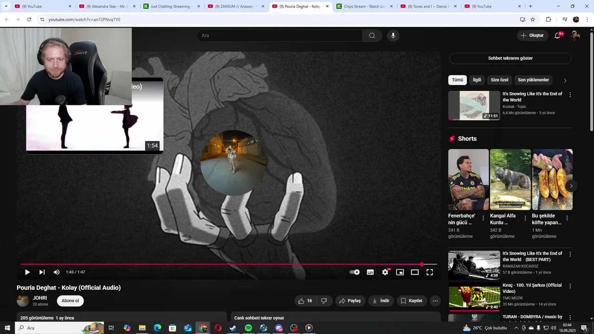
Task: Open the Kıraç - 100. Yıl Şarkısı title
Action: pyautogui.click(x=532, y=288)
